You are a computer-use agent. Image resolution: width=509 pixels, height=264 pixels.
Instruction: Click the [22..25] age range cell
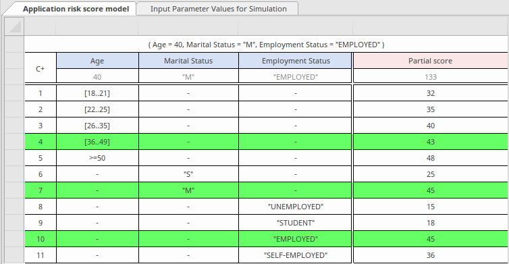pos(97,109)
